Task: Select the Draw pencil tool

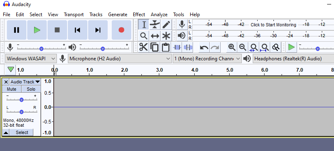Action: (x=166, y=25)
